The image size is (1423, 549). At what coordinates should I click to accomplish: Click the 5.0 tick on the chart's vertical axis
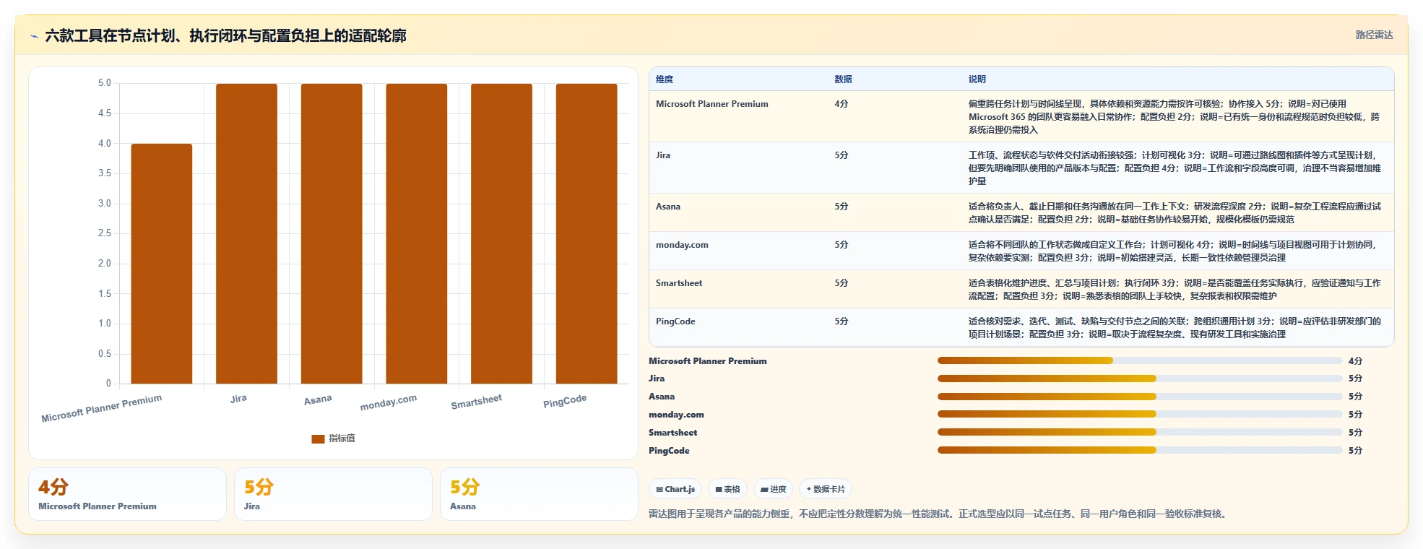(105, 83)
